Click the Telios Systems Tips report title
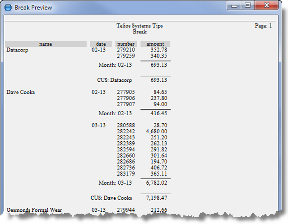Viewport: 288px width, 224px height. [139, 26]
